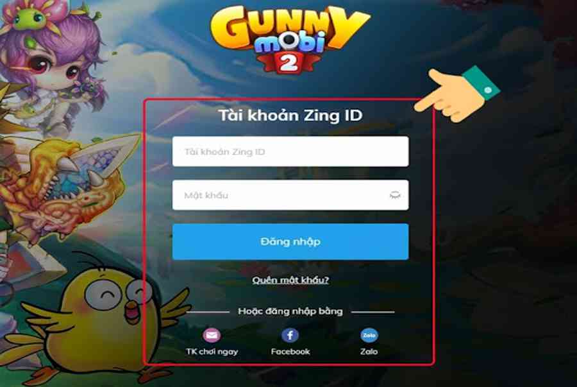
Task: Click the Tài khoản Zing ID heading
Action: [290, 116]
